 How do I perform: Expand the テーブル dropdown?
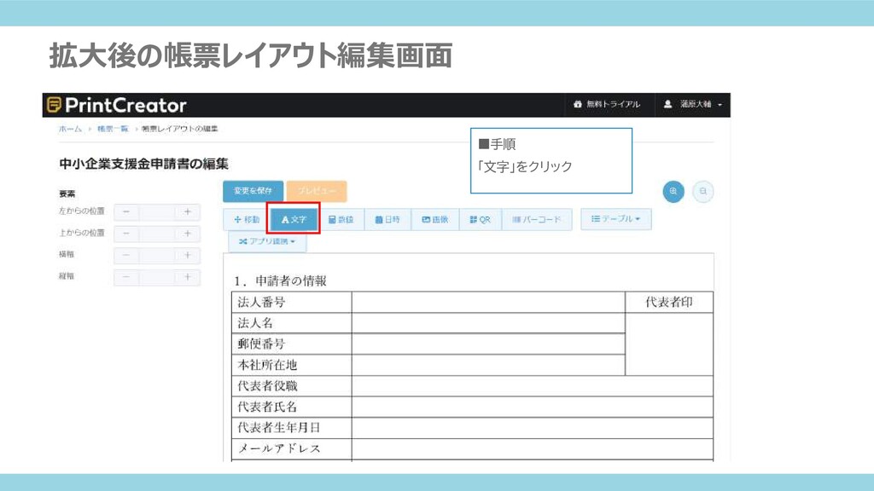pos(616,219)
